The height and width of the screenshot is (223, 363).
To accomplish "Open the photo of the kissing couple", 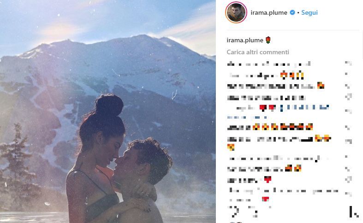I will [108, 111].
